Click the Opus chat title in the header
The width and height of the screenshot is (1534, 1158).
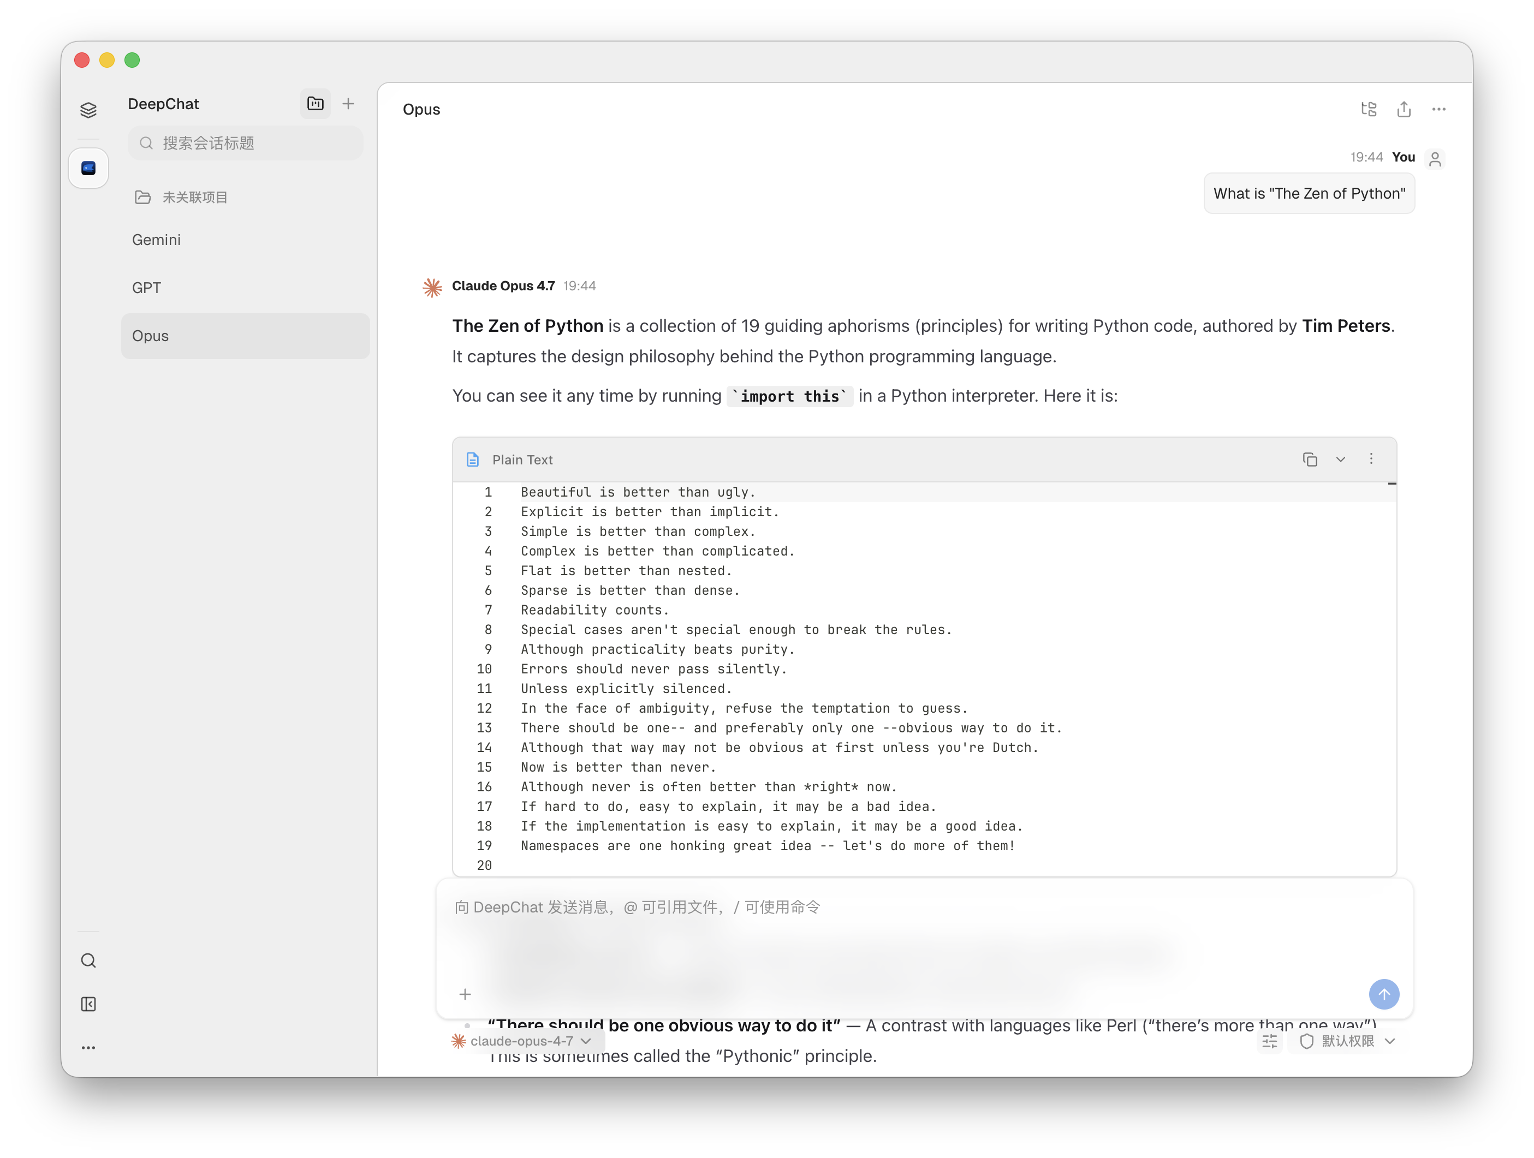421,110
